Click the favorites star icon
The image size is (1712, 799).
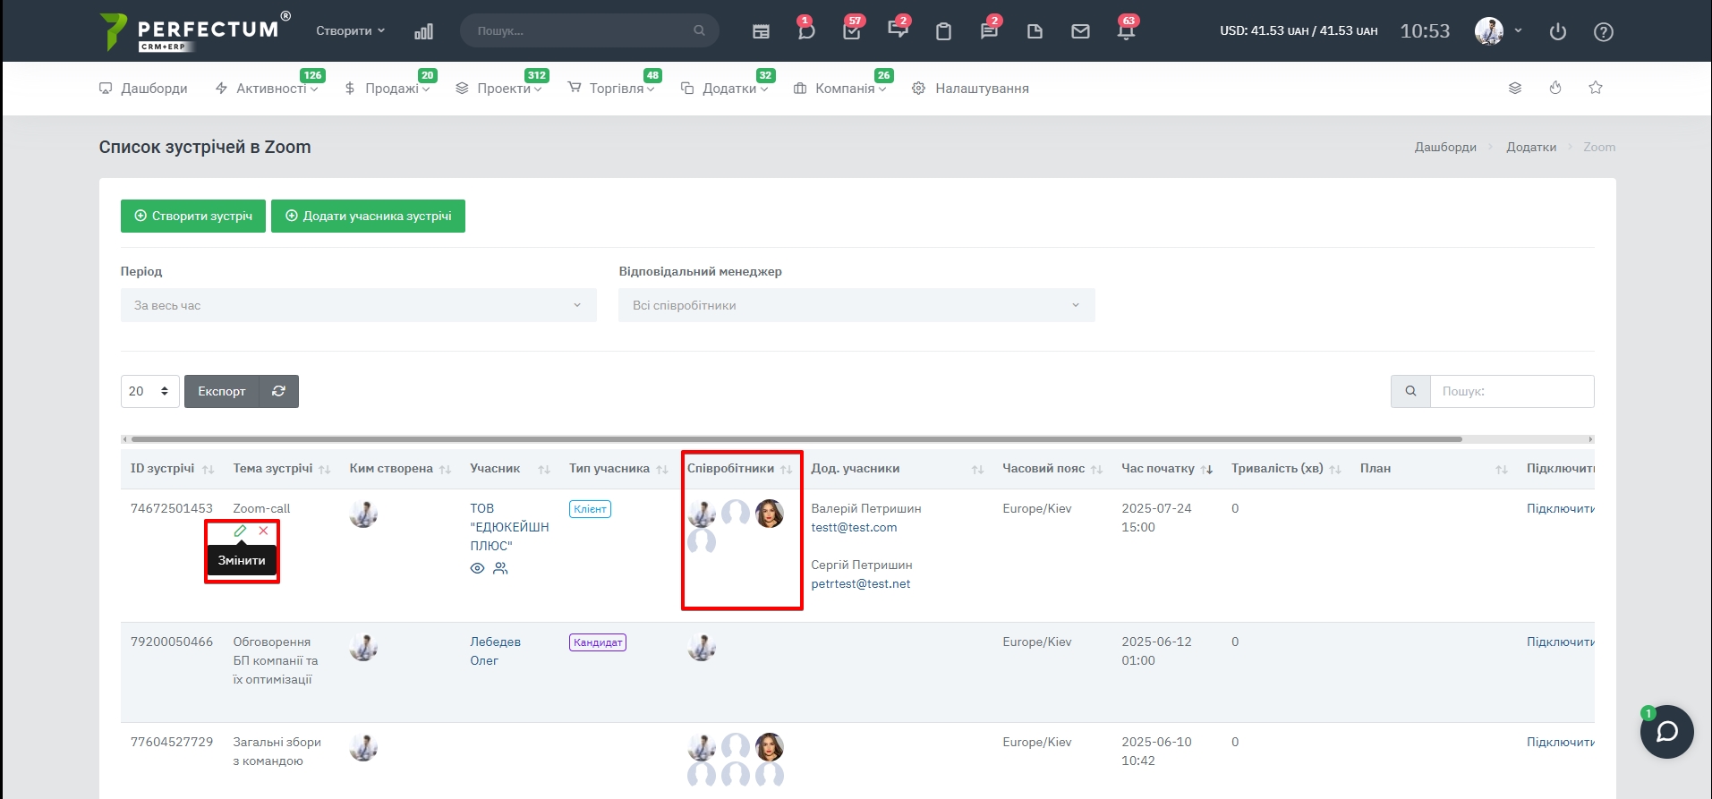coord(1596,88)
